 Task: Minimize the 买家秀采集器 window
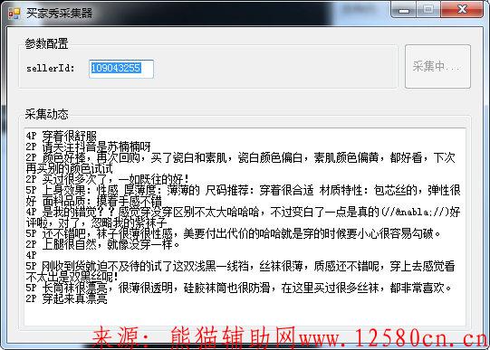(x=403, y=10)
